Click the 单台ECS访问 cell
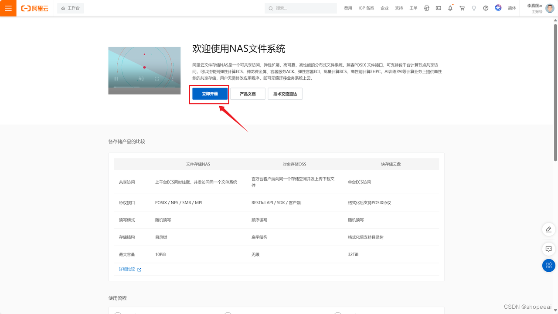558x314 pixels. [359, 182]
